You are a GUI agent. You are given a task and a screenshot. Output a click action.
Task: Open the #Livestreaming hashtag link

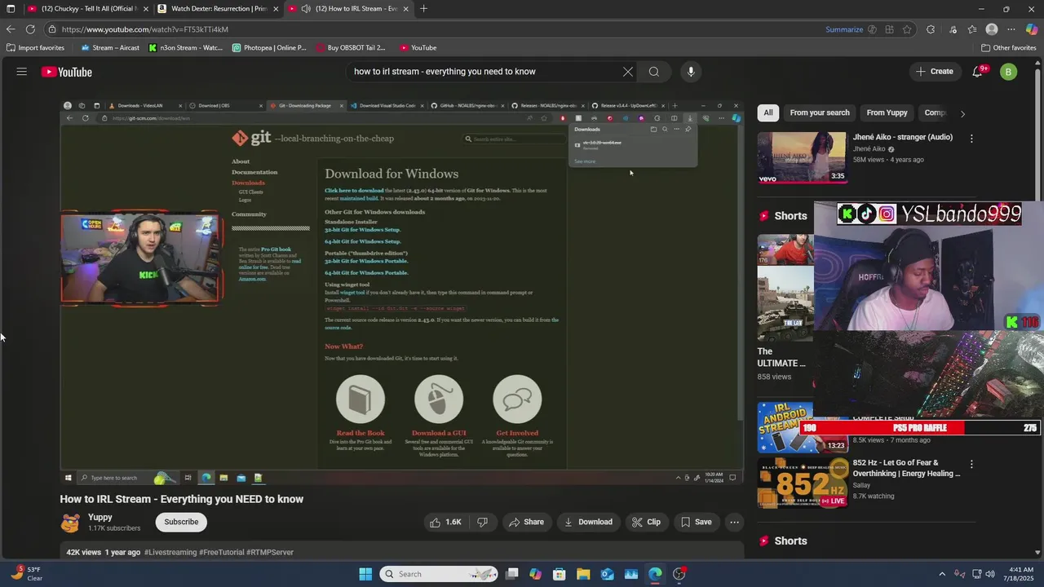pos(170,552)
